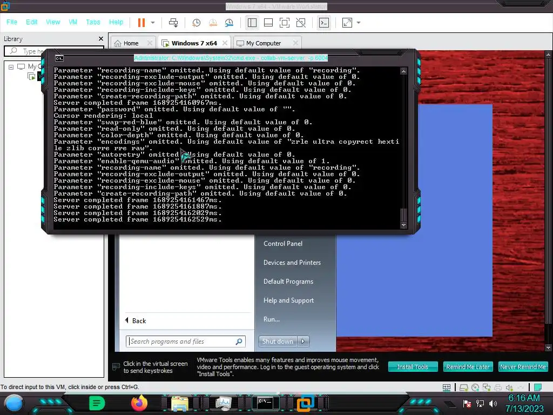Open the host volume tray icon

coord(493,403)
